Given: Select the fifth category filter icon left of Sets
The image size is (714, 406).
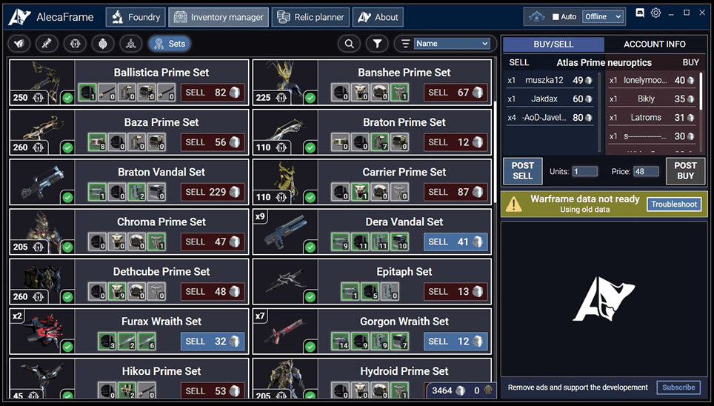Looking at the screenshot, I should tap(131, 44).
